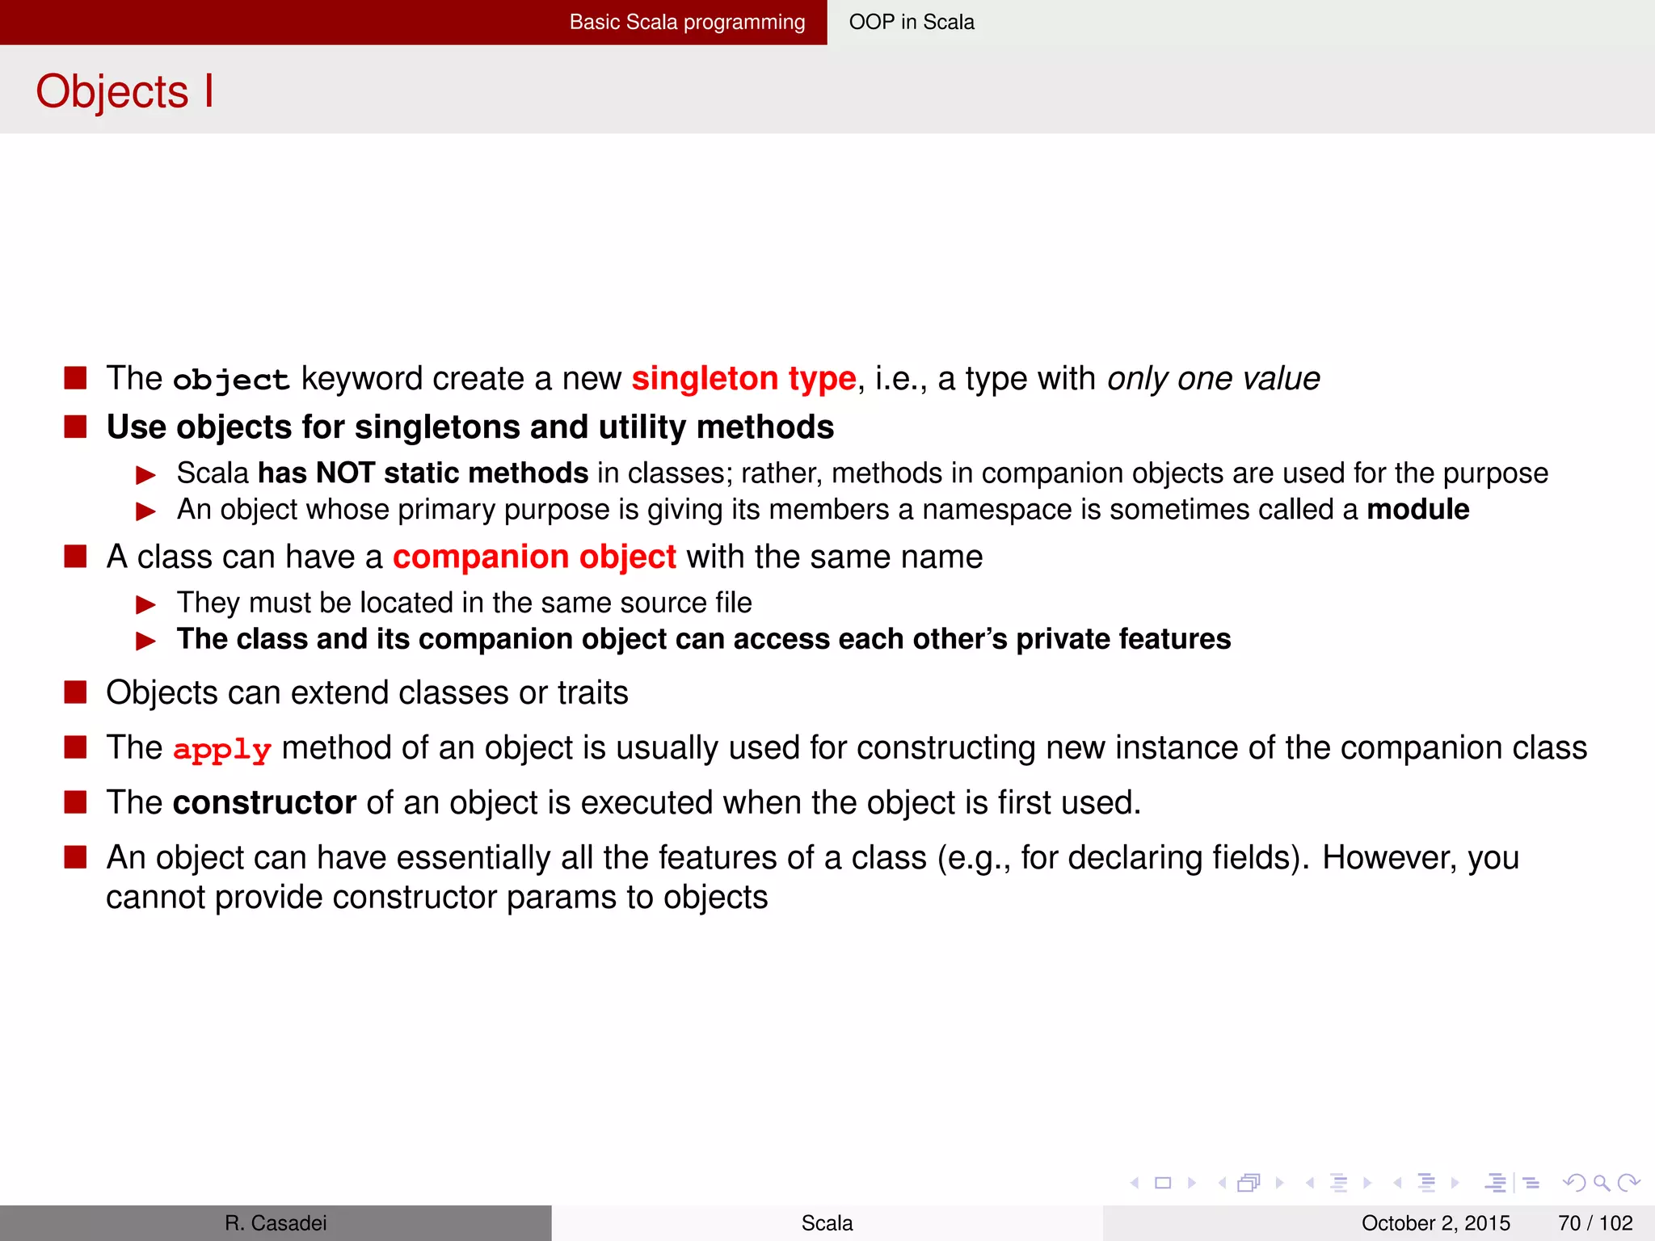Go to next section arrow
This screenshot has height=1241, width=1655.
point(1455,1183)
